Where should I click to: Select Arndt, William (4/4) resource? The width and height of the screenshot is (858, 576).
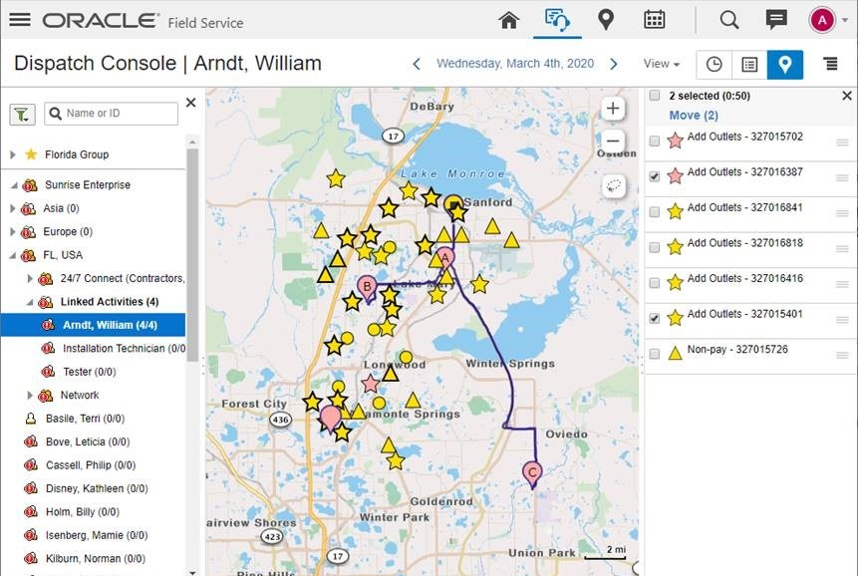tap(93, 325)
